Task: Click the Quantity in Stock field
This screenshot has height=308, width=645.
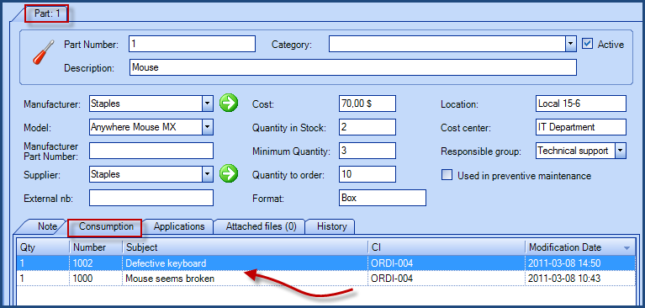Action: pos(367,127)
